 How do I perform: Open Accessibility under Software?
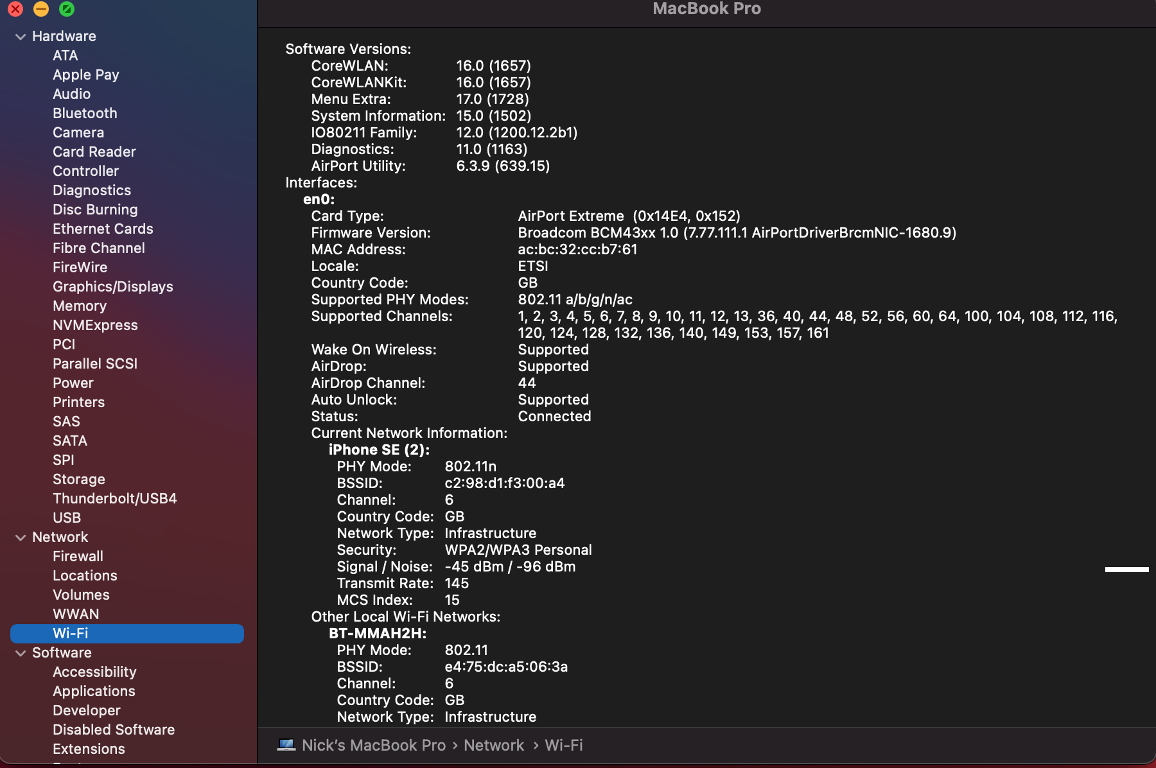94,672
